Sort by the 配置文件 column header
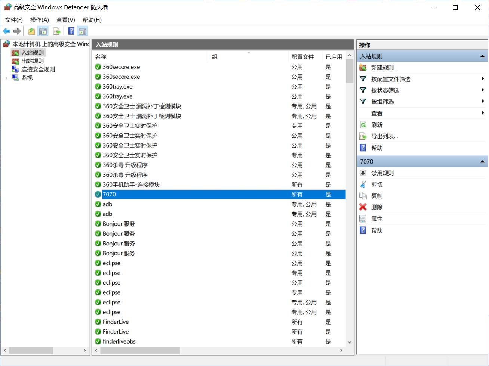This screenshot has width=489, height=366. point(306,57)
